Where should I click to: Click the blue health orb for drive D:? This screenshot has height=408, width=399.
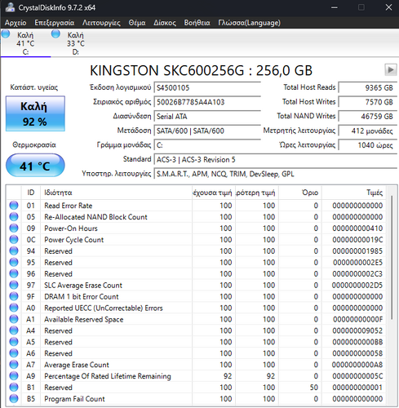pyautogui.click(x=55, y=34)
